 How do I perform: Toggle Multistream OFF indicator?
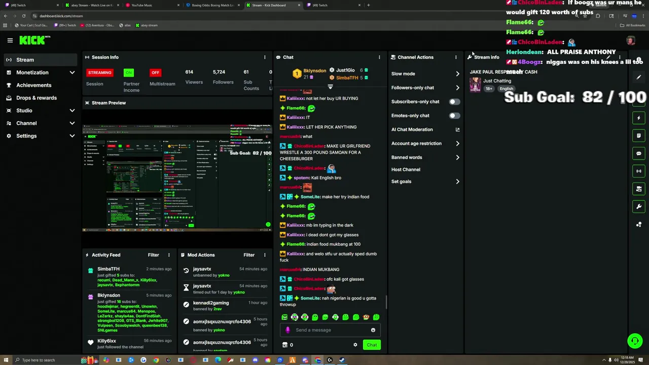pos(155,72)
